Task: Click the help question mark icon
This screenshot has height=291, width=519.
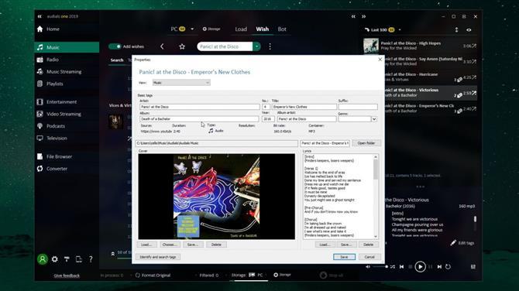Action: [x=91, y=259]
